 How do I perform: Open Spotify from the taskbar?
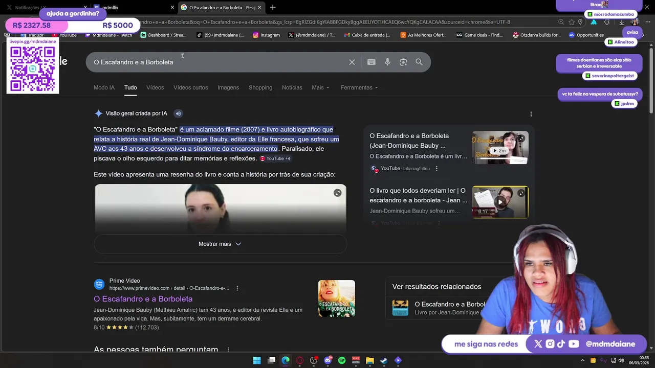point(342,360)
